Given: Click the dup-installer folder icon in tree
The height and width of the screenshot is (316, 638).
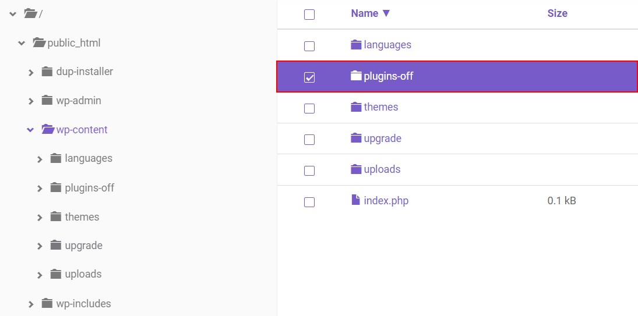Looking at the screenshot, I should (47, 72).
